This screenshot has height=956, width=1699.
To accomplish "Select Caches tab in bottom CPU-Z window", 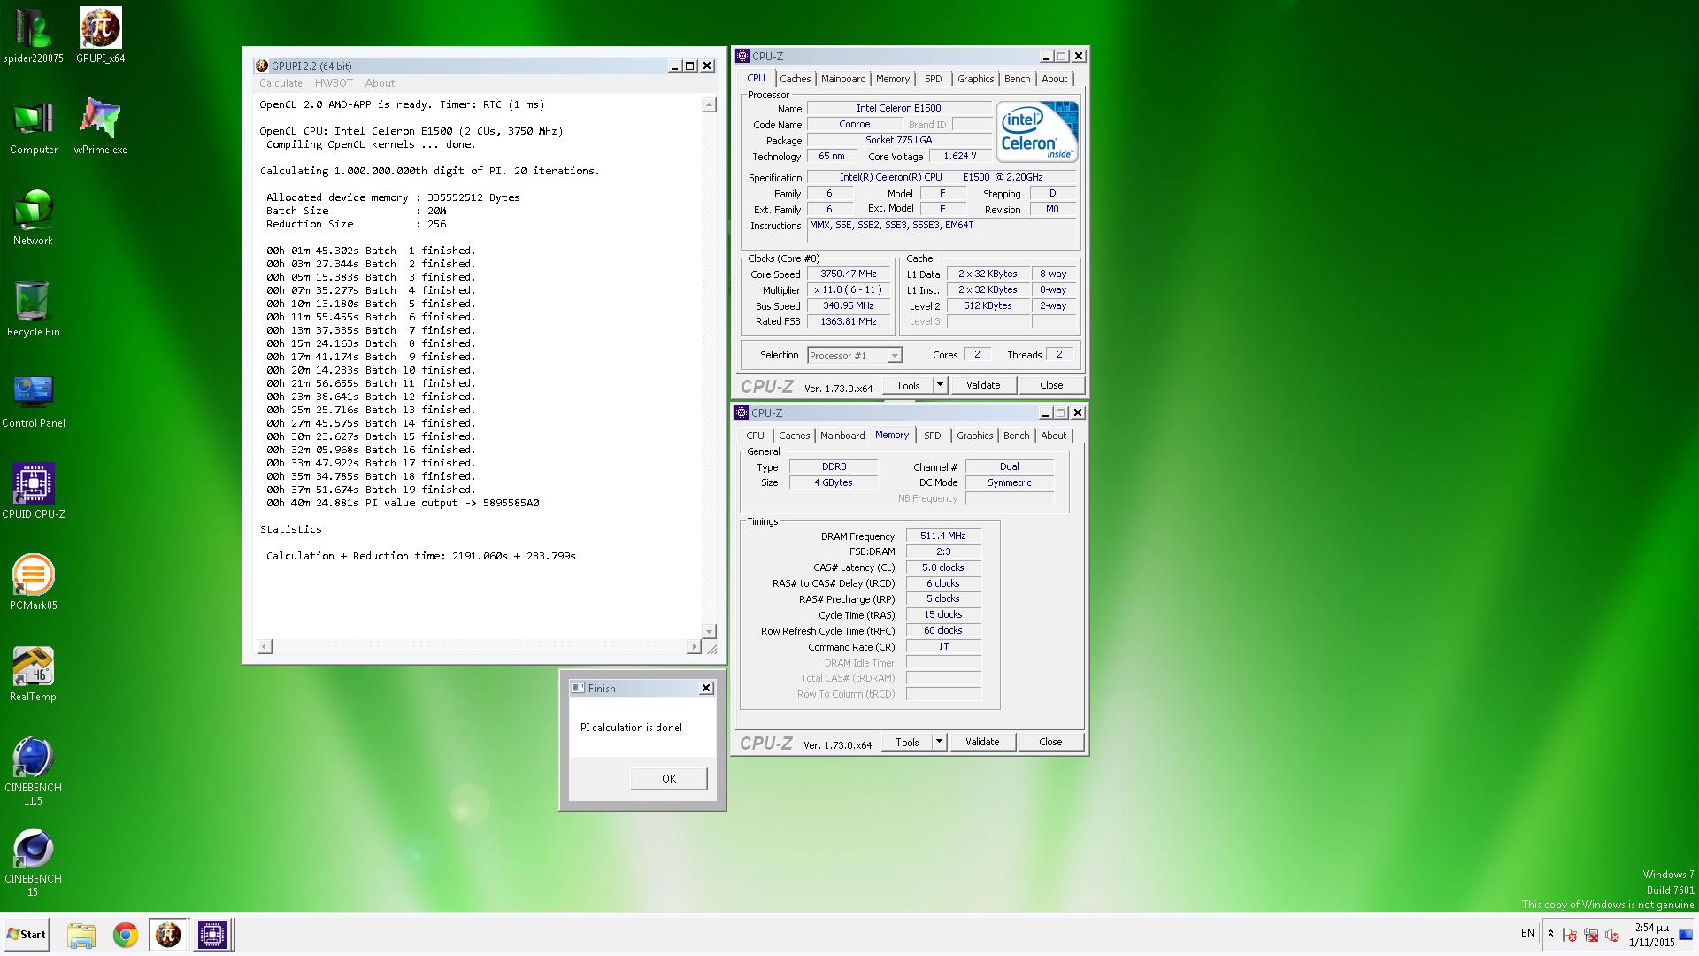I will click(794, 436).
